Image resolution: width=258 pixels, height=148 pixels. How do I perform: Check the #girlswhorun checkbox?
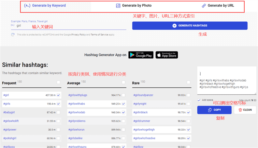[124, 130]
